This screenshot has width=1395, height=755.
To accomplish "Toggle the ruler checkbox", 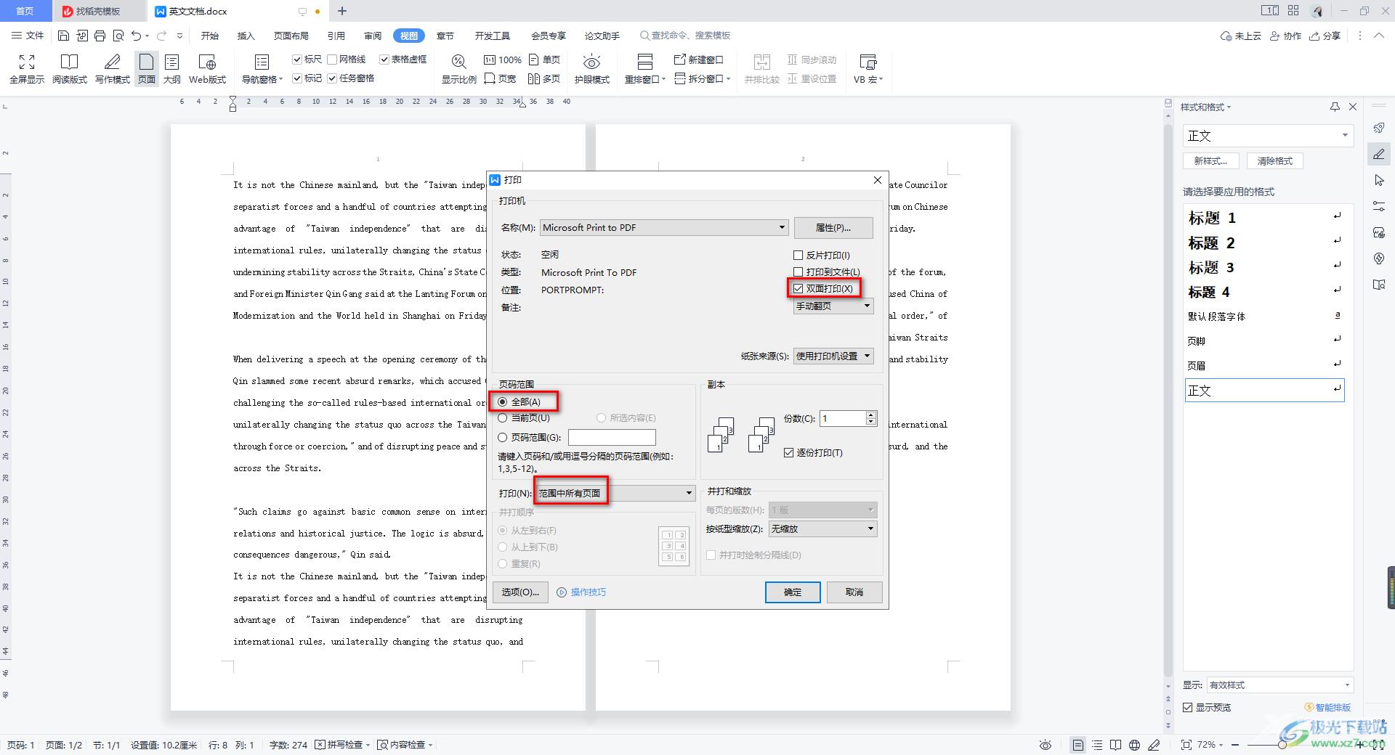I will pos(297,60).
